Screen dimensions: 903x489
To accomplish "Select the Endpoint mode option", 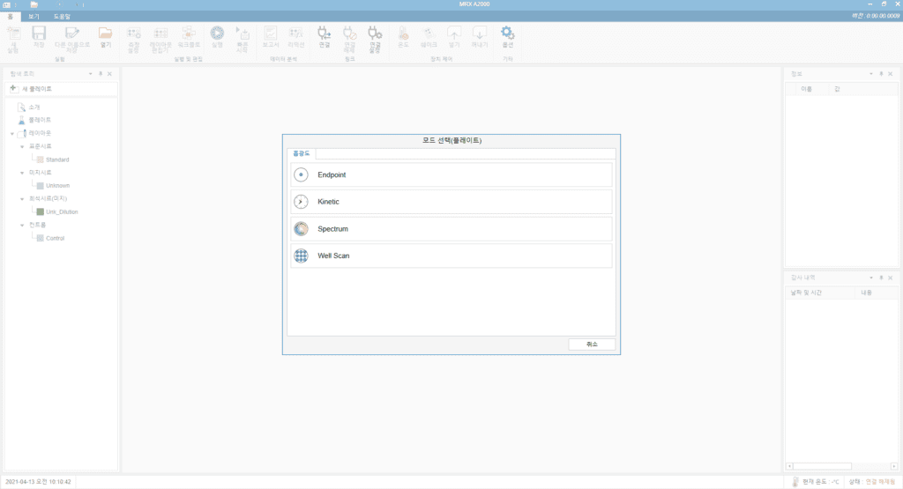I will pos(451,174).
